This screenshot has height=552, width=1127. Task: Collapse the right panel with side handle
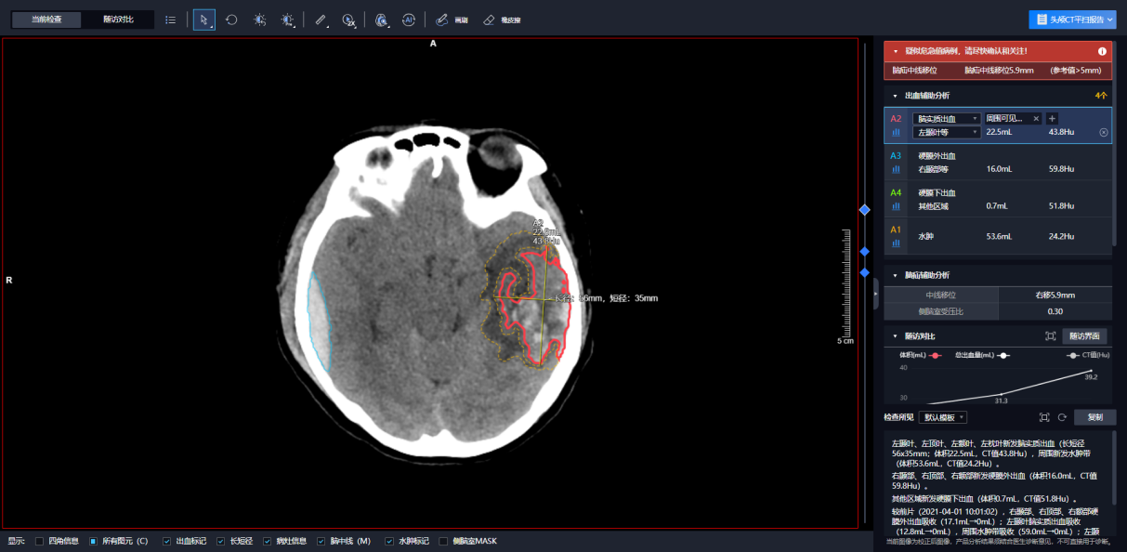pos(876,293)
